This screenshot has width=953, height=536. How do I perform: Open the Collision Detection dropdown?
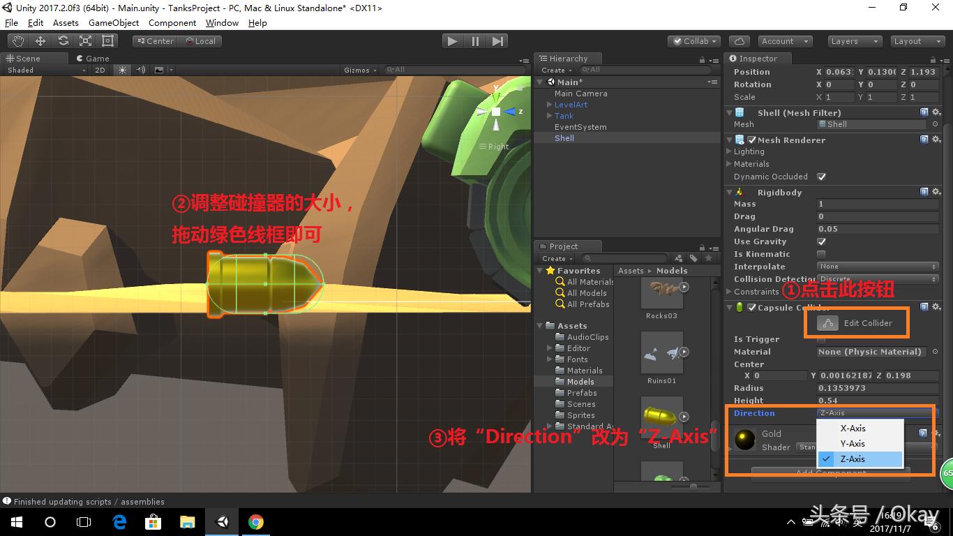877,278
